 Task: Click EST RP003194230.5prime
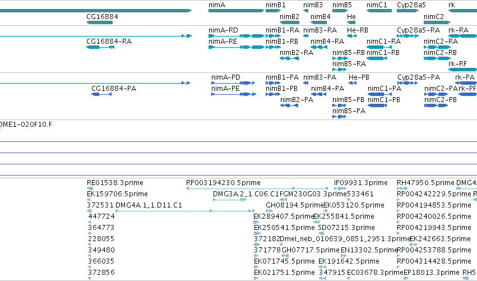click(x=257, y=188)
